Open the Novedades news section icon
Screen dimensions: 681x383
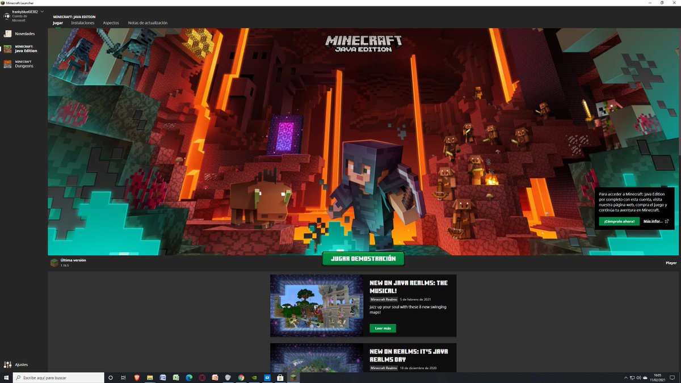click(8, 33)
